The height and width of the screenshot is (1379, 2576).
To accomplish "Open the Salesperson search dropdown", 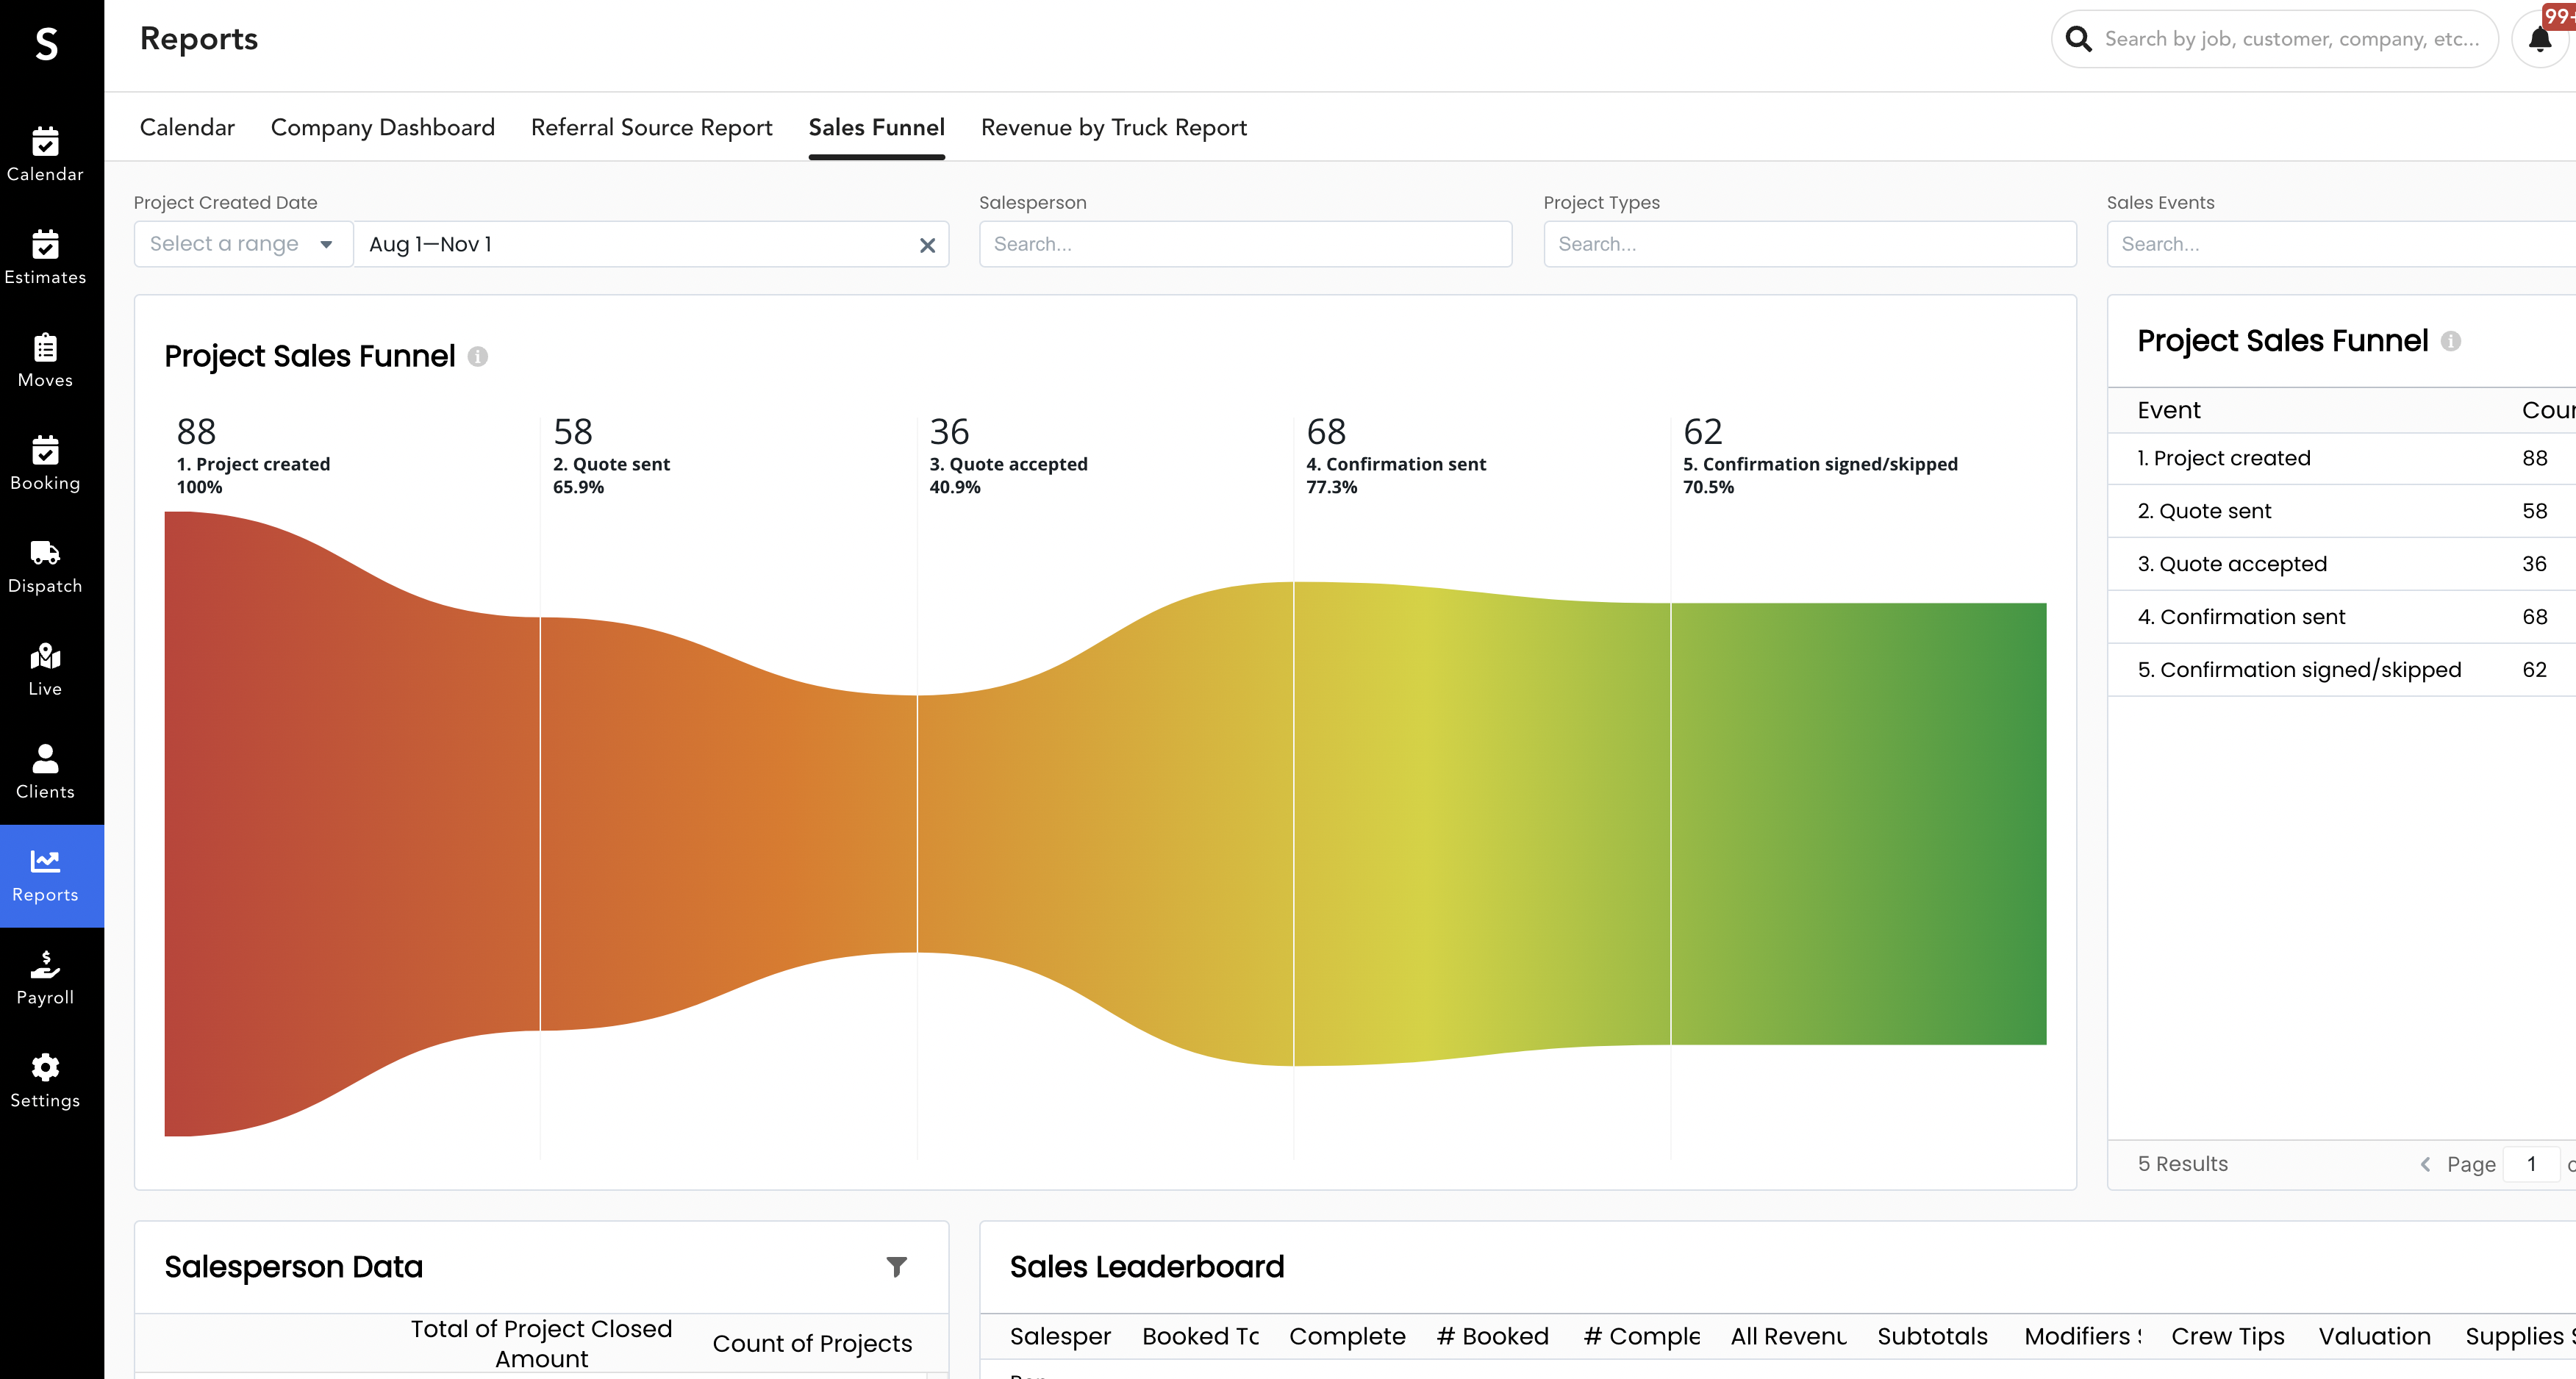I will point(1245,244).
